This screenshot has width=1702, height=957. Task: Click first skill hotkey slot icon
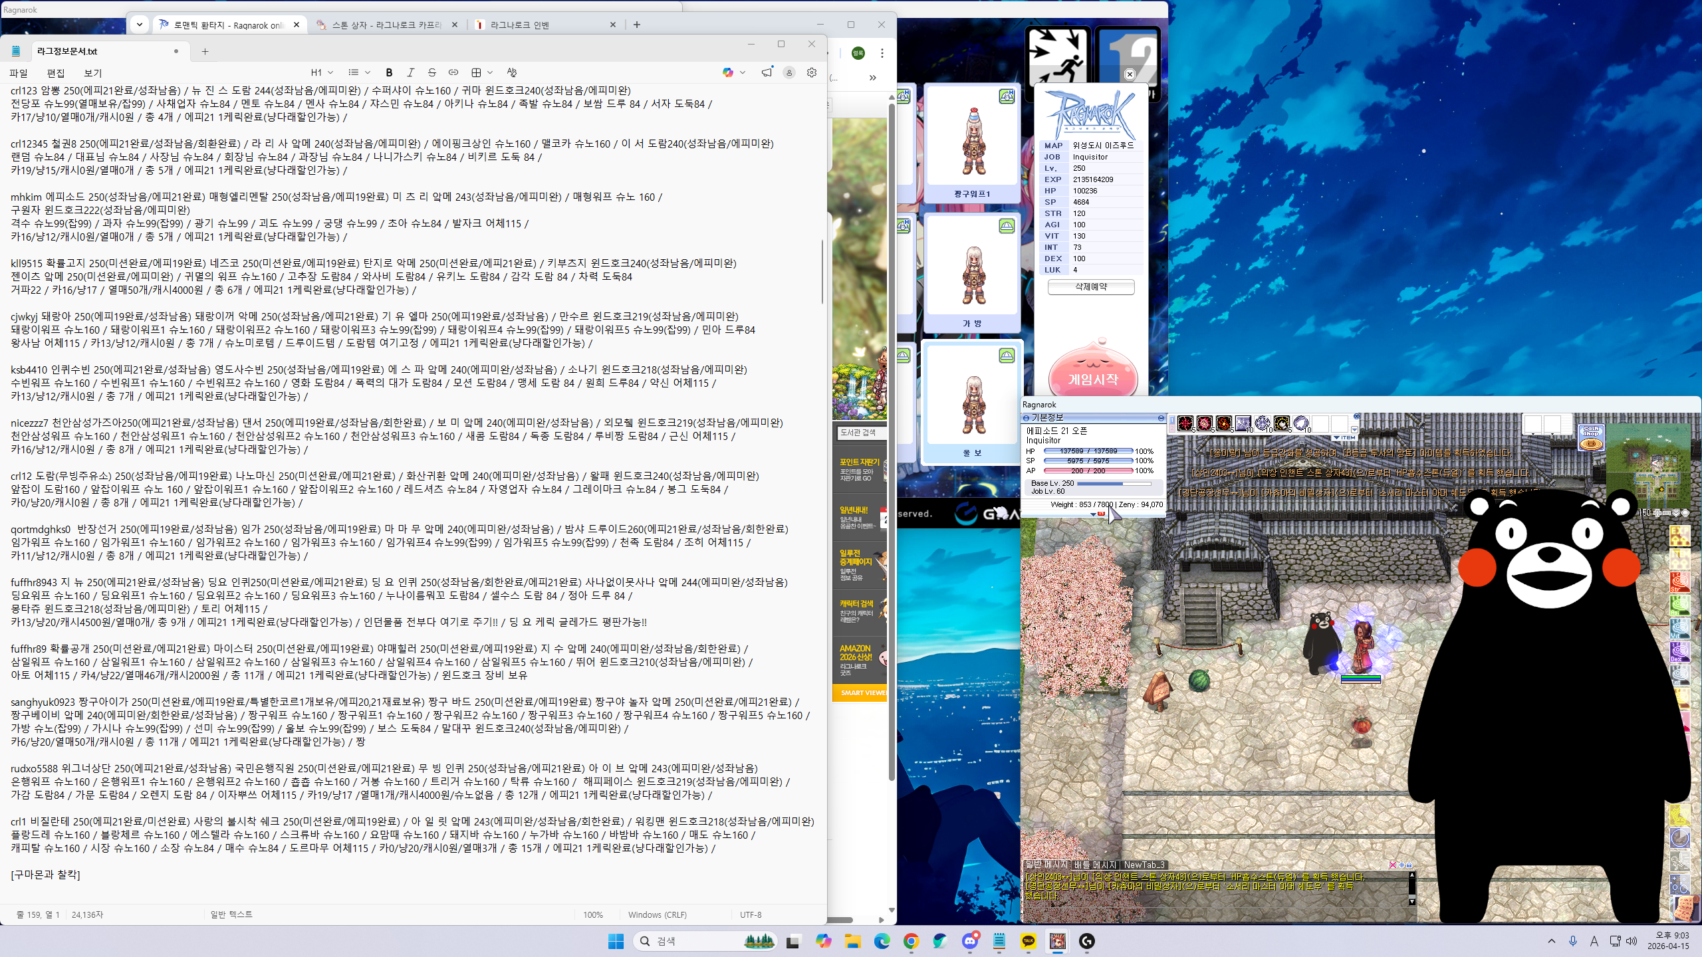click(1185, 423)
